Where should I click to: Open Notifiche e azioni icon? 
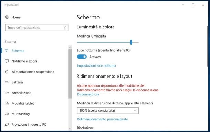click(7, 61)
